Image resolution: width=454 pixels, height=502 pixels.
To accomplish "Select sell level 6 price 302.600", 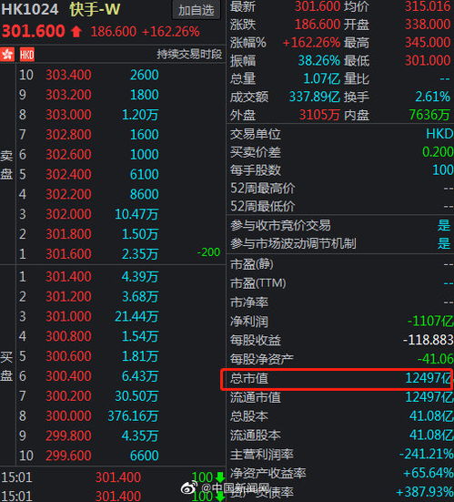I will click(68, 154).
